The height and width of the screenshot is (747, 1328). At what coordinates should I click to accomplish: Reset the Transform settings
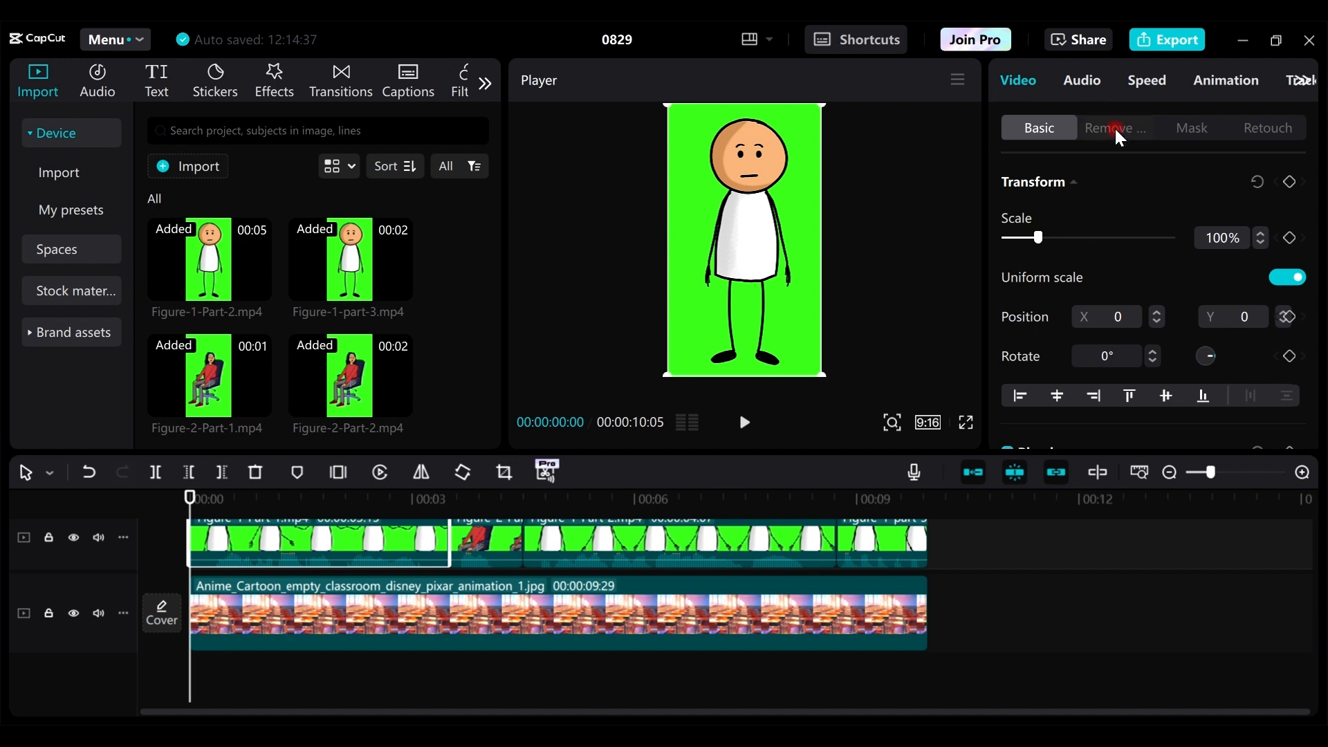pos(1257,182)
